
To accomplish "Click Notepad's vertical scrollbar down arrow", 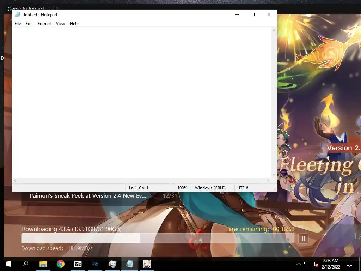I will point(274,175).
